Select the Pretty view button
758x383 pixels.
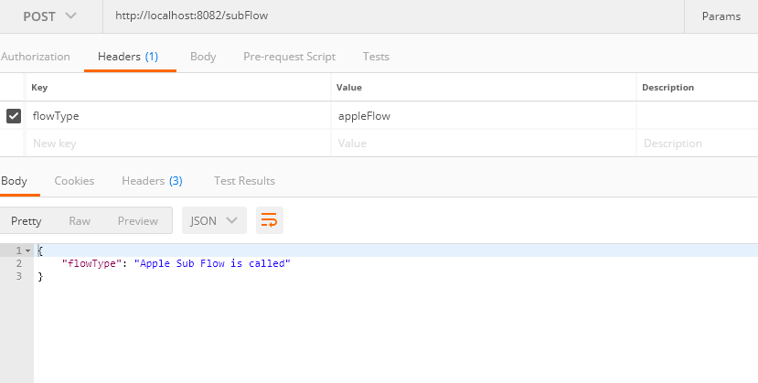(27, 220)
